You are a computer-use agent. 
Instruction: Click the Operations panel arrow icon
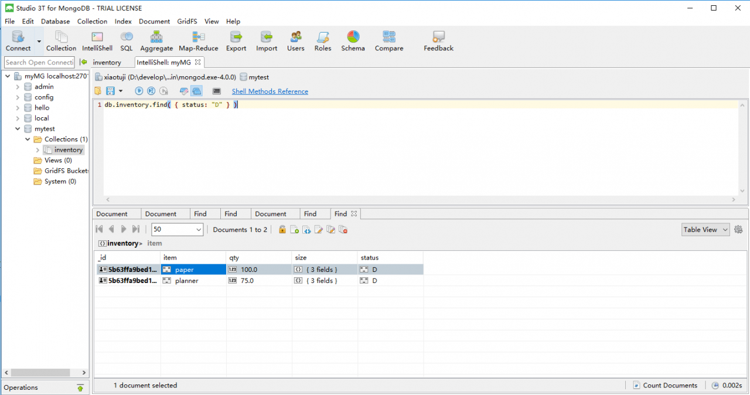[80, 388]
